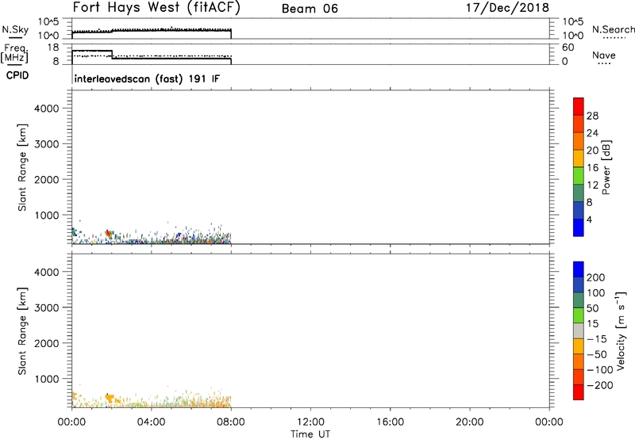Click the '4000' tick of the power panel
635x439 pixels.
point(47,109)
